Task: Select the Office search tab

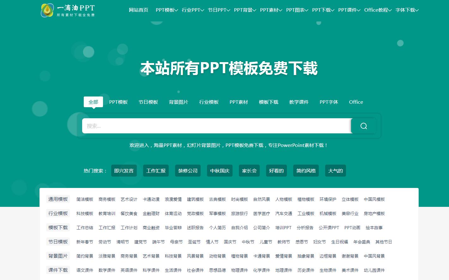Action: point(356,102)
